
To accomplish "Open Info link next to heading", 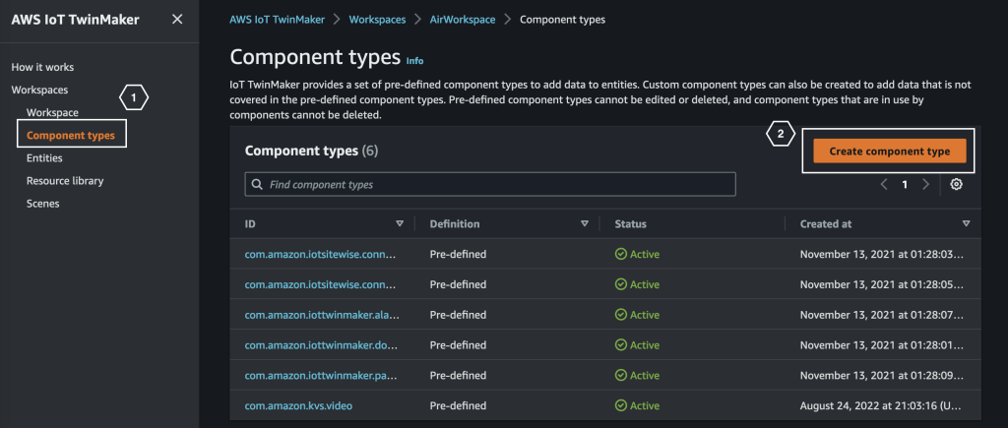I will [x=414, y=61].
